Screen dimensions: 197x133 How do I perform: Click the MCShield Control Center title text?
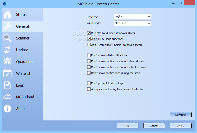tap(98, 4)
